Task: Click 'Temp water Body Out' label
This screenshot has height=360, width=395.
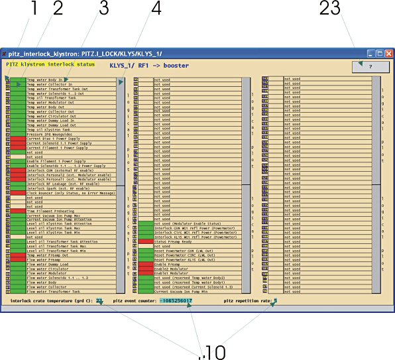Action: click(x=46, y=107)
